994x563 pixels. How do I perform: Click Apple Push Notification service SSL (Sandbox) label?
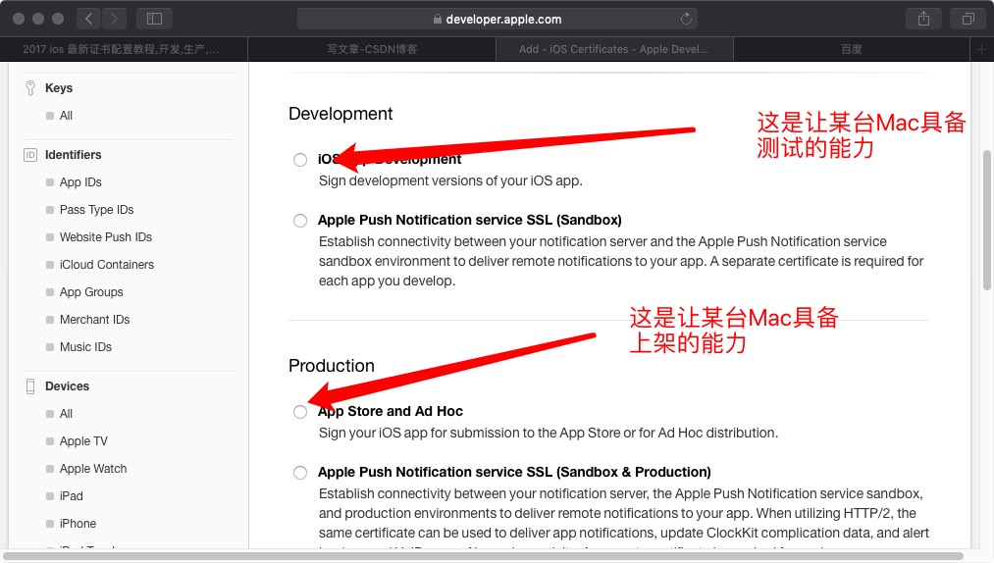click(x=470, y=220)
